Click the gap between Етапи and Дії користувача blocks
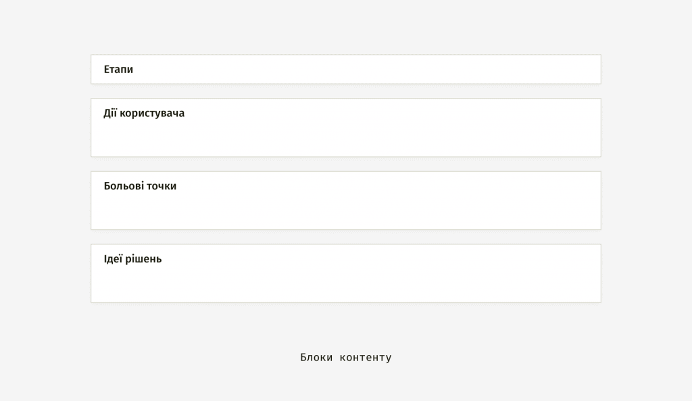The image size is (692, 401). (346, 91)
